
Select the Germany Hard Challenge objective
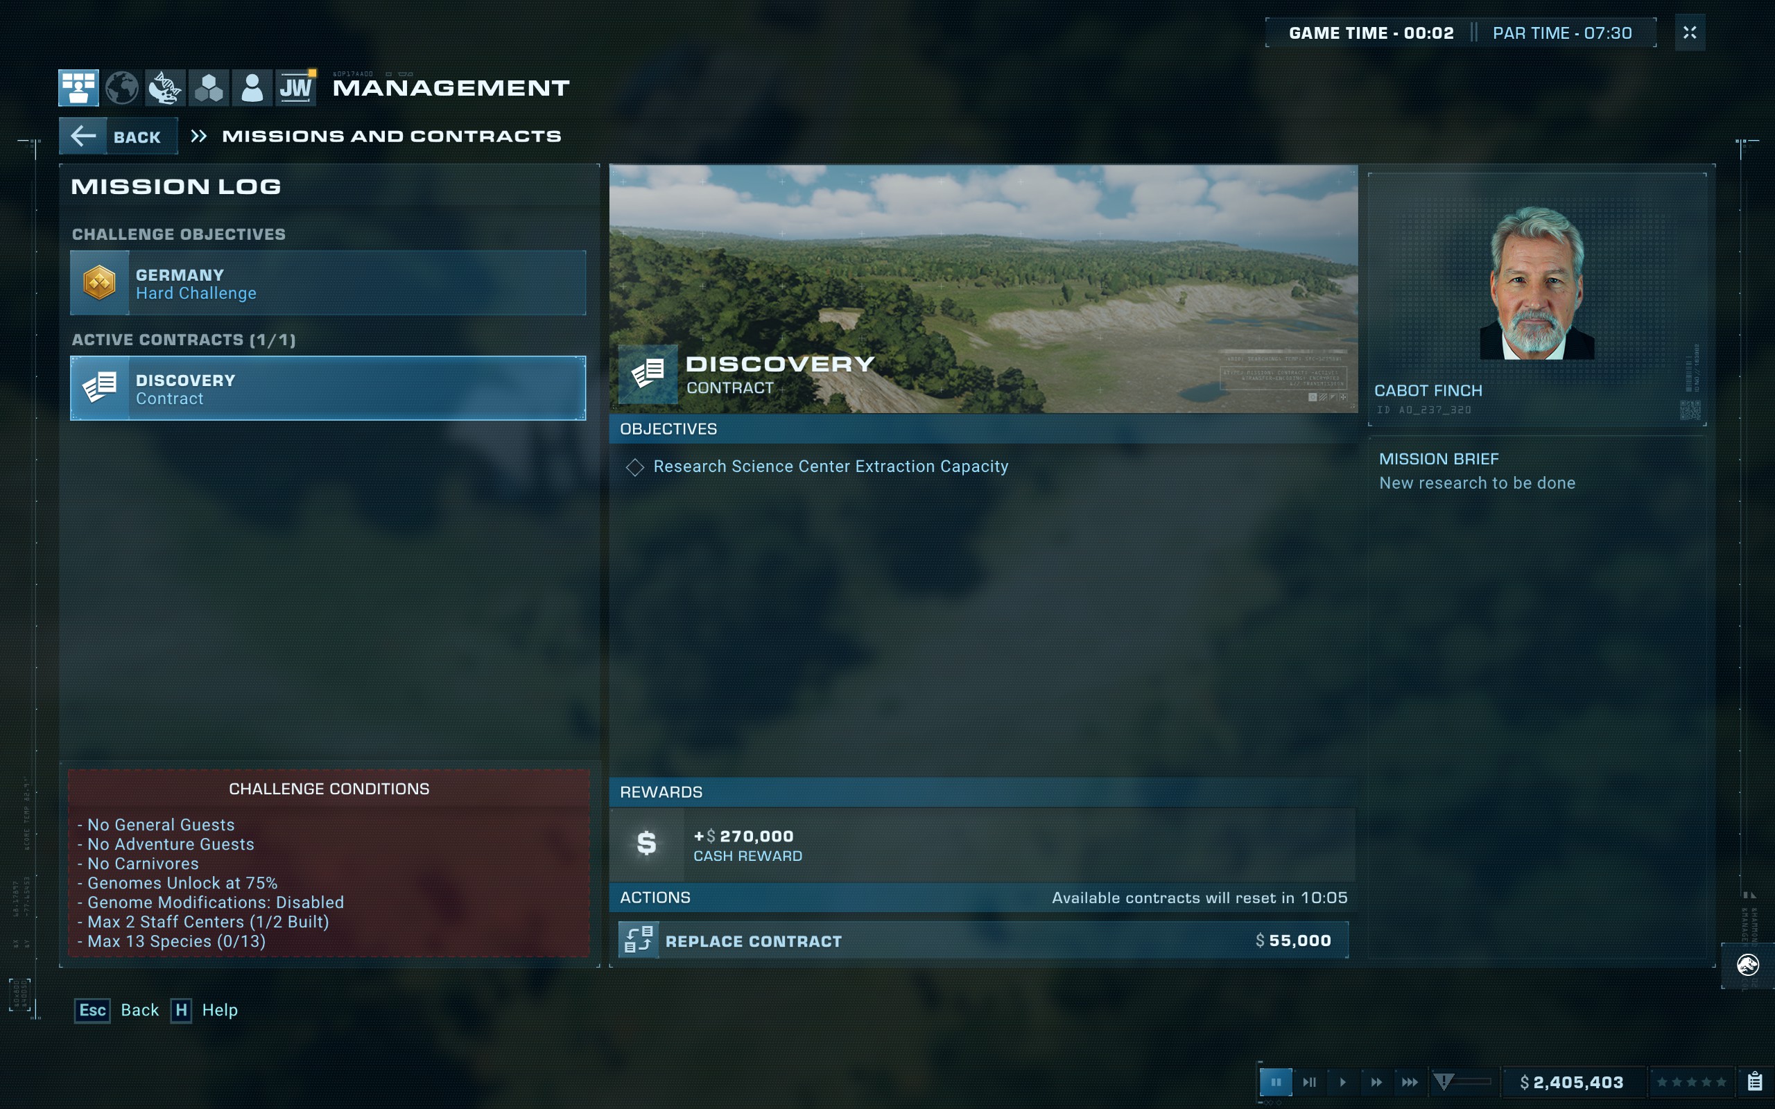pos(328,283)
